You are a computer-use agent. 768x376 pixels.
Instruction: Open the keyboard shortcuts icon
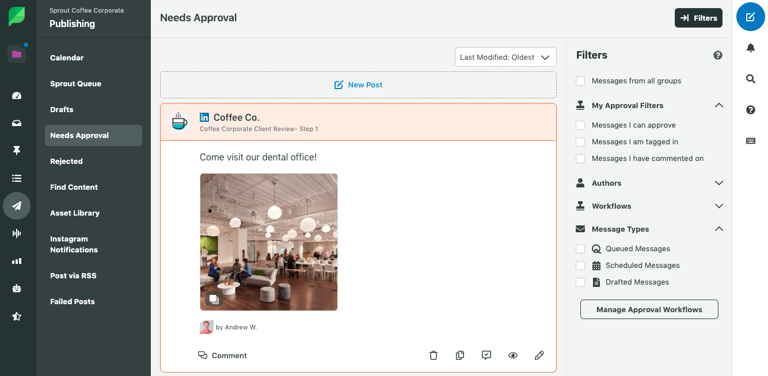pos(751,141)
